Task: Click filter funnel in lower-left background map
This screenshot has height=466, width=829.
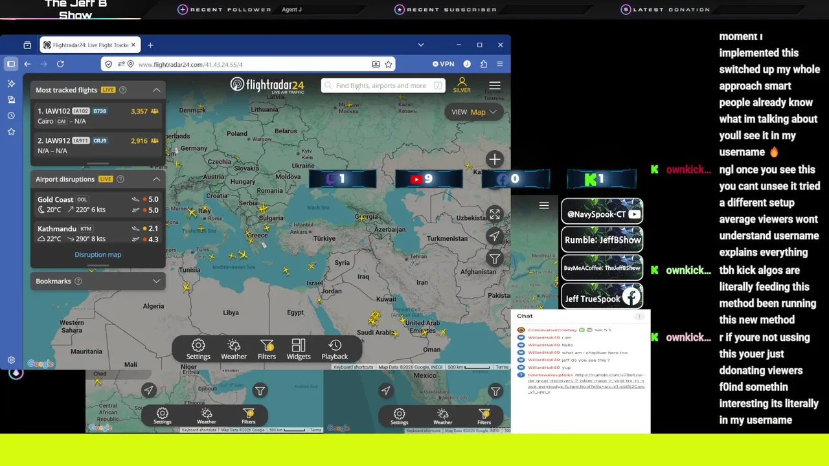Action: tap(260, 390)
